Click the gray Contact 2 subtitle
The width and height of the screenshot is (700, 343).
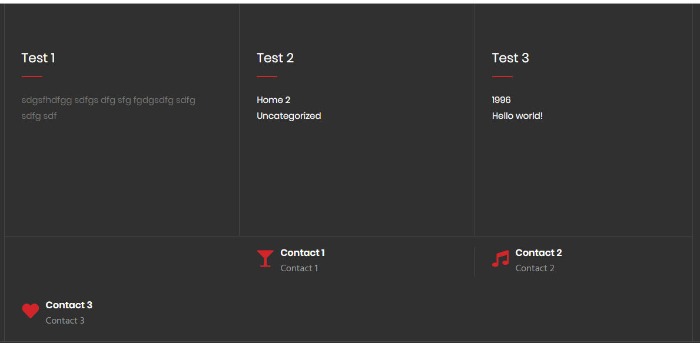click(x=535, y=268)
